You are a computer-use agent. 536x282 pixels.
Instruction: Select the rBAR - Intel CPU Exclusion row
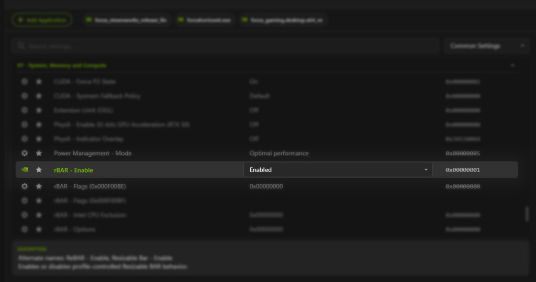(266, 215)
